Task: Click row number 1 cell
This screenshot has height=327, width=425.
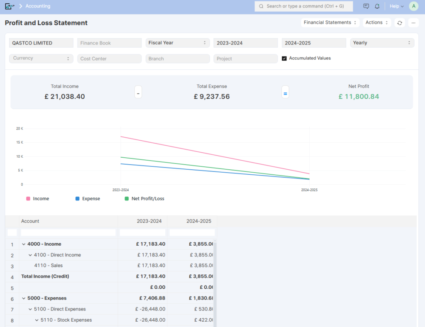Action: [x=12, y=244]
